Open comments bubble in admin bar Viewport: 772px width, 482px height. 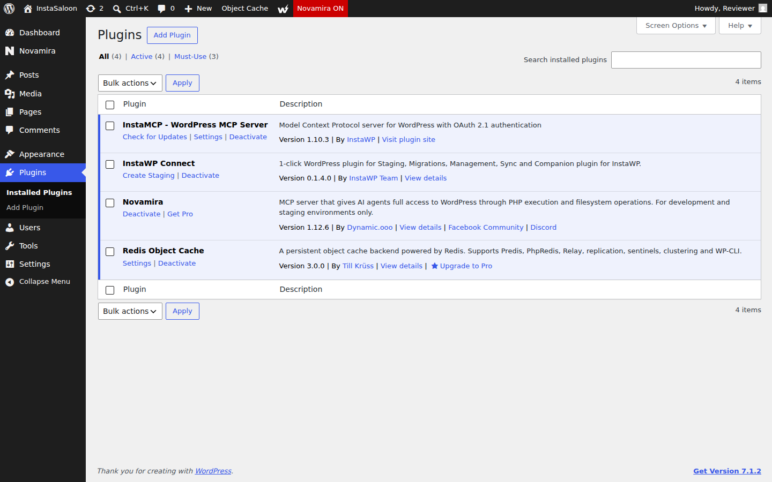click(161, 9)
